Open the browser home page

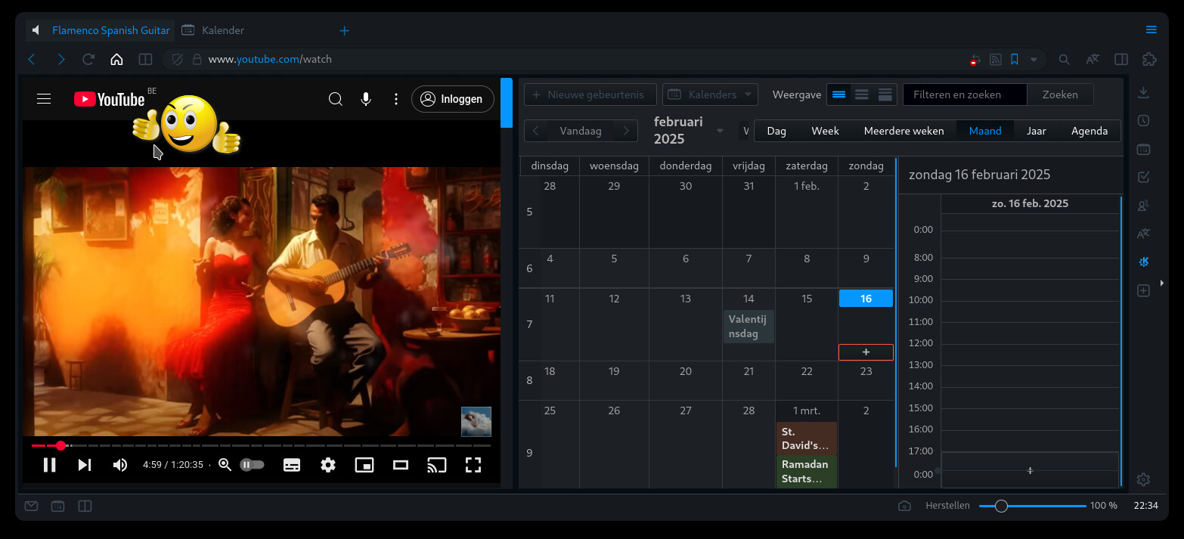tap(116, 59)
